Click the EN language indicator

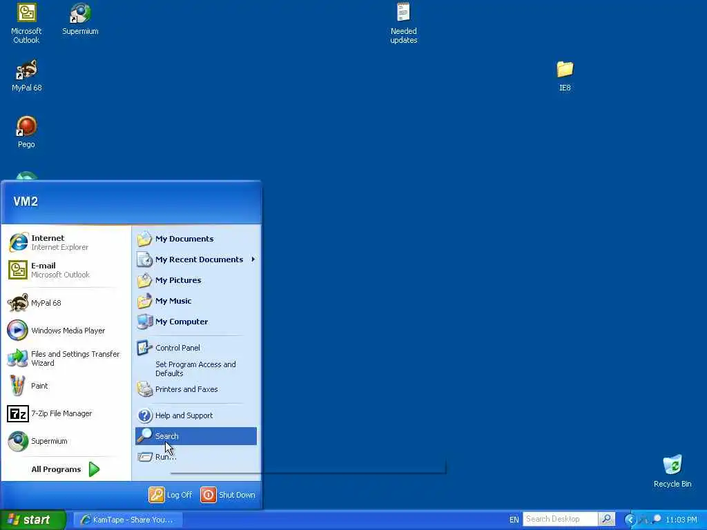click(514, 520)
